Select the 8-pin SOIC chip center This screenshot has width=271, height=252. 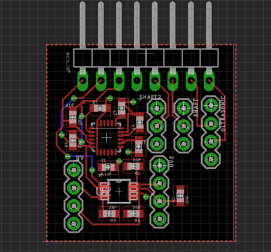[x=119, y=191]
